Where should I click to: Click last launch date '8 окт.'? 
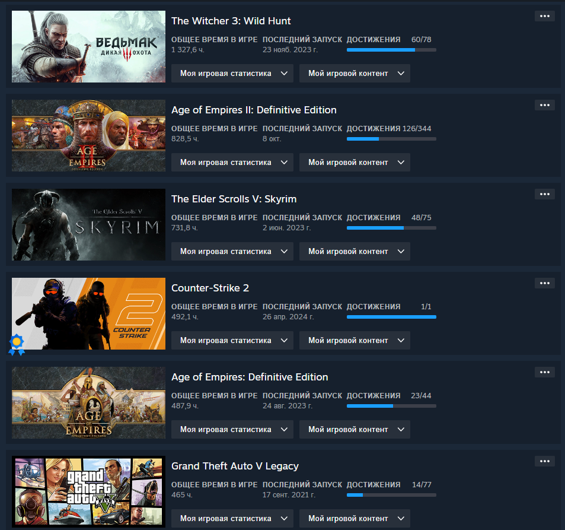pos(272,139)
